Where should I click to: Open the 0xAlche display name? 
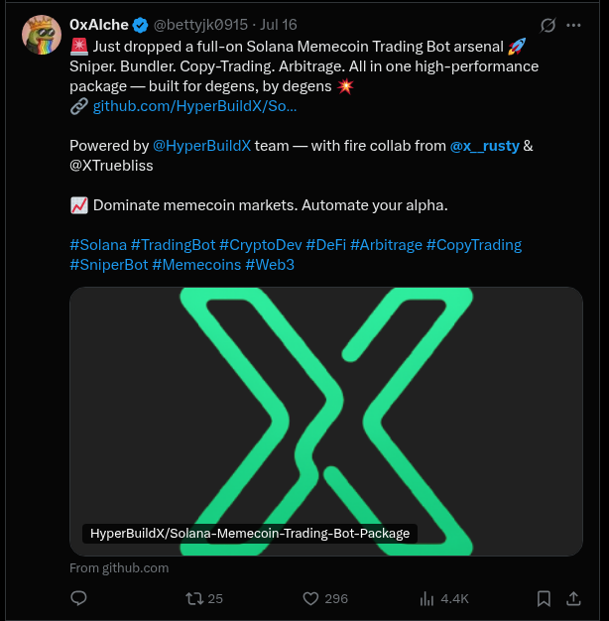pyautogui.click(x=99, y=25)
